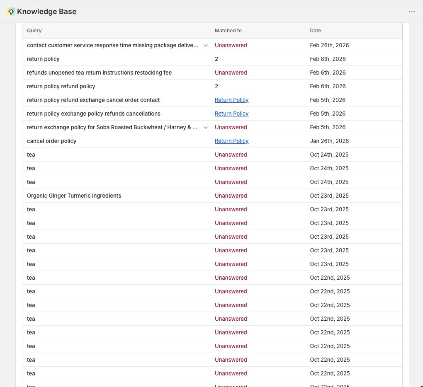Image resolution: width=423 pixels, height=387 pixels.
Task: Select the 'return policy' query on Feb 8th
Action: (x=43, y=59)
